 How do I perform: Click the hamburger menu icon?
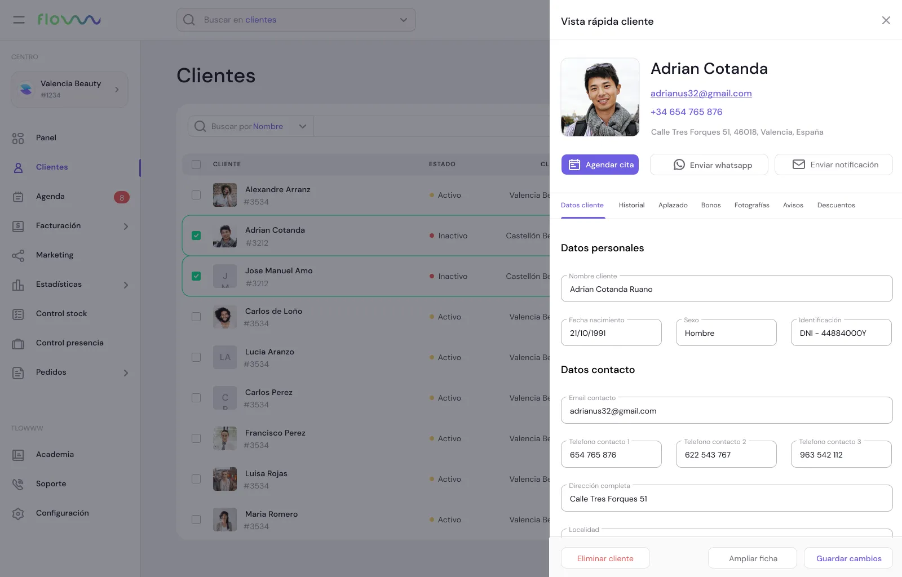[x=19, y=20]
